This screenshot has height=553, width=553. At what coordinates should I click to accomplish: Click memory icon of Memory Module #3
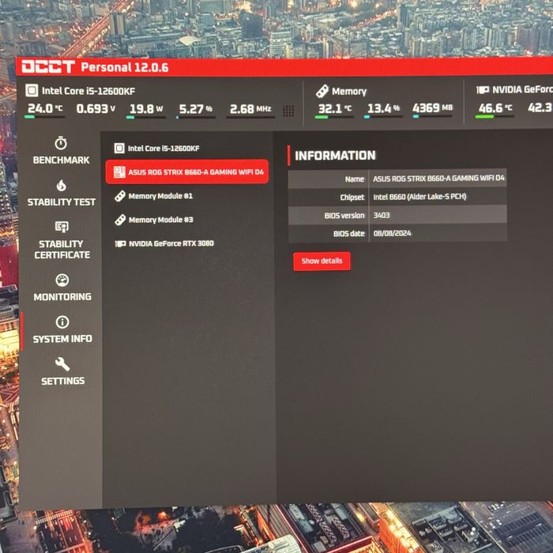120,220
